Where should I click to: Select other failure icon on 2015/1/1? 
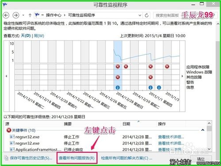click(x=150, y=77)
